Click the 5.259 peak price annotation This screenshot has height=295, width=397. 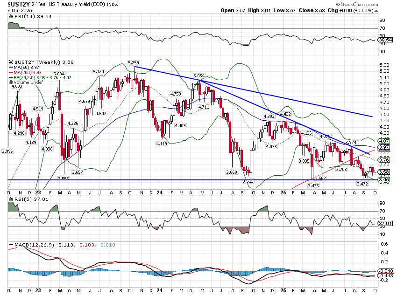coord(134,62)
